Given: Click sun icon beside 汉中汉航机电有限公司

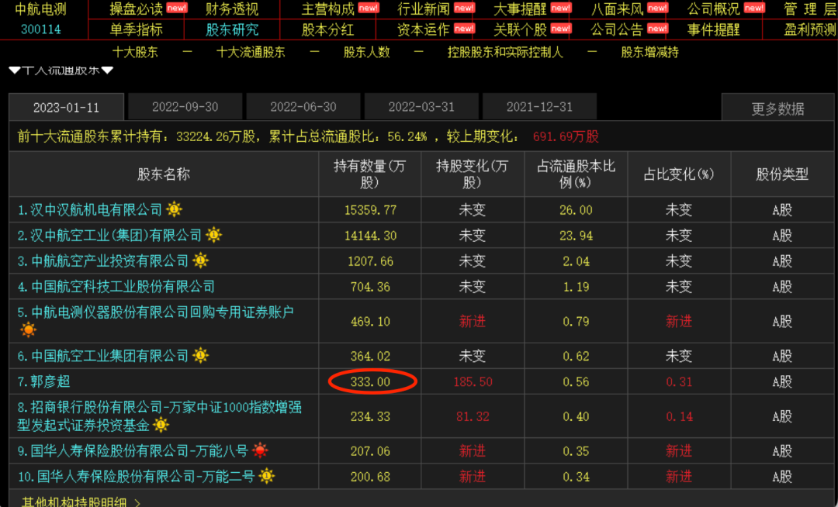Looking at the screenshot, I should pos(174,209).
